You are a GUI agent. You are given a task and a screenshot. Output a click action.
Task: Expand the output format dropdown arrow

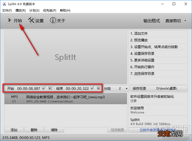185,21
